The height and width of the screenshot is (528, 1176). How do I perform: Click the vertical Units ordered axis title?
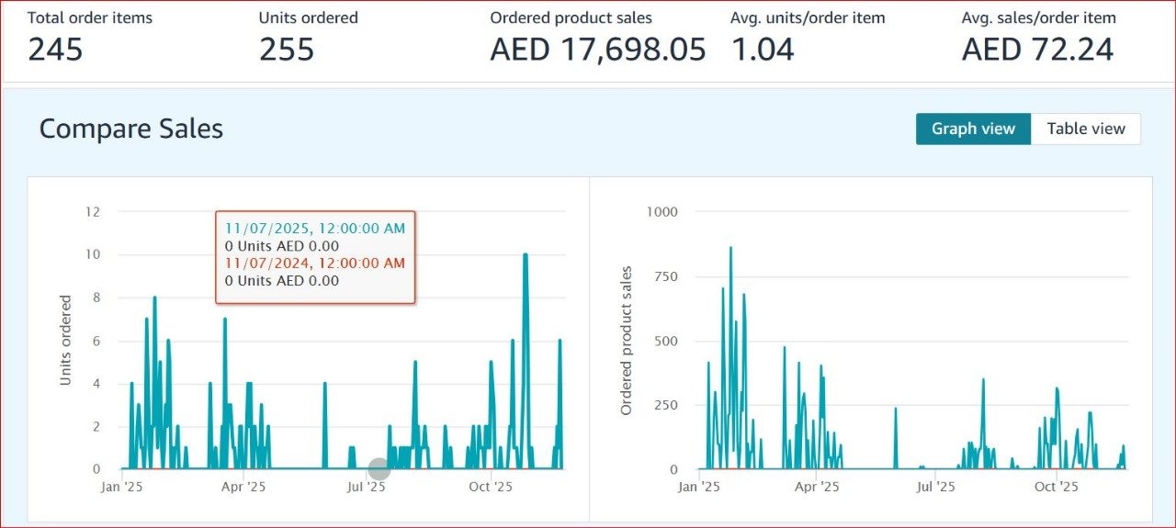point(65,340)
